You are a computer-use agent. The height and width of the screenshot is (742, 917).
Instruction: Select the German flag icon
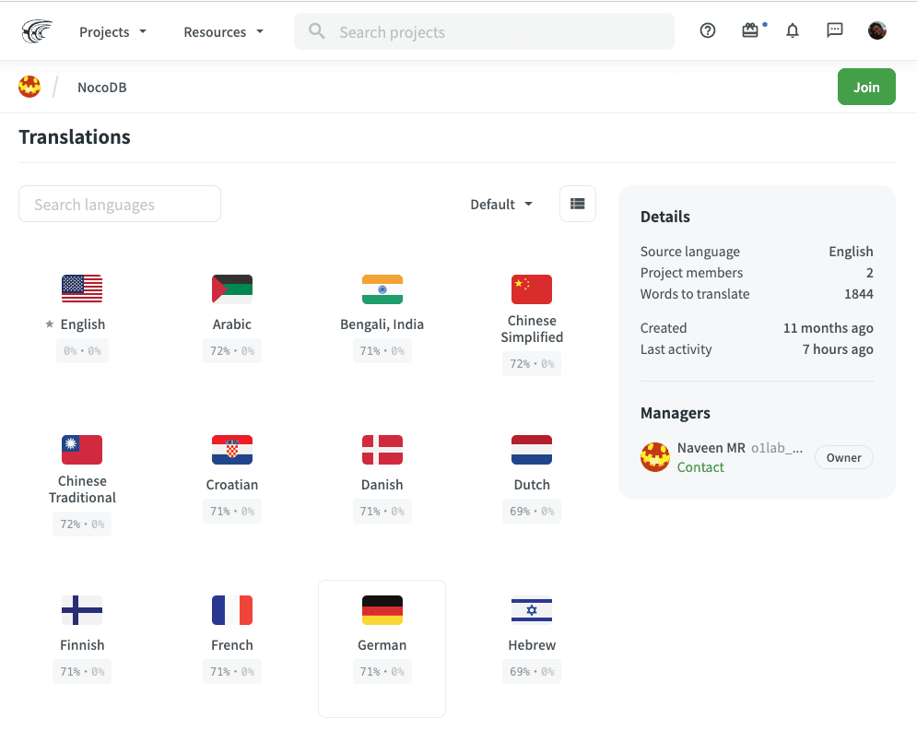point(382,609)
